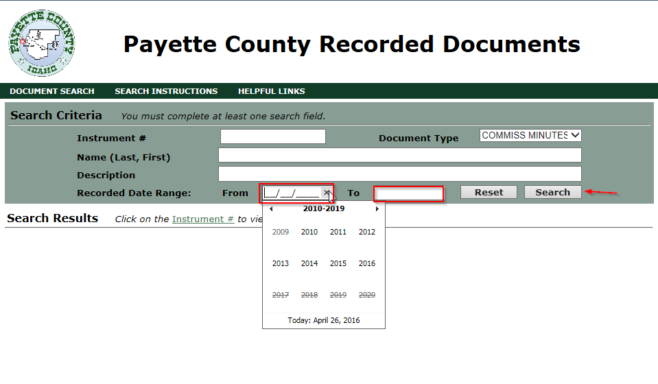
Task: Focus the Description input field
Action: click(399, 173)
